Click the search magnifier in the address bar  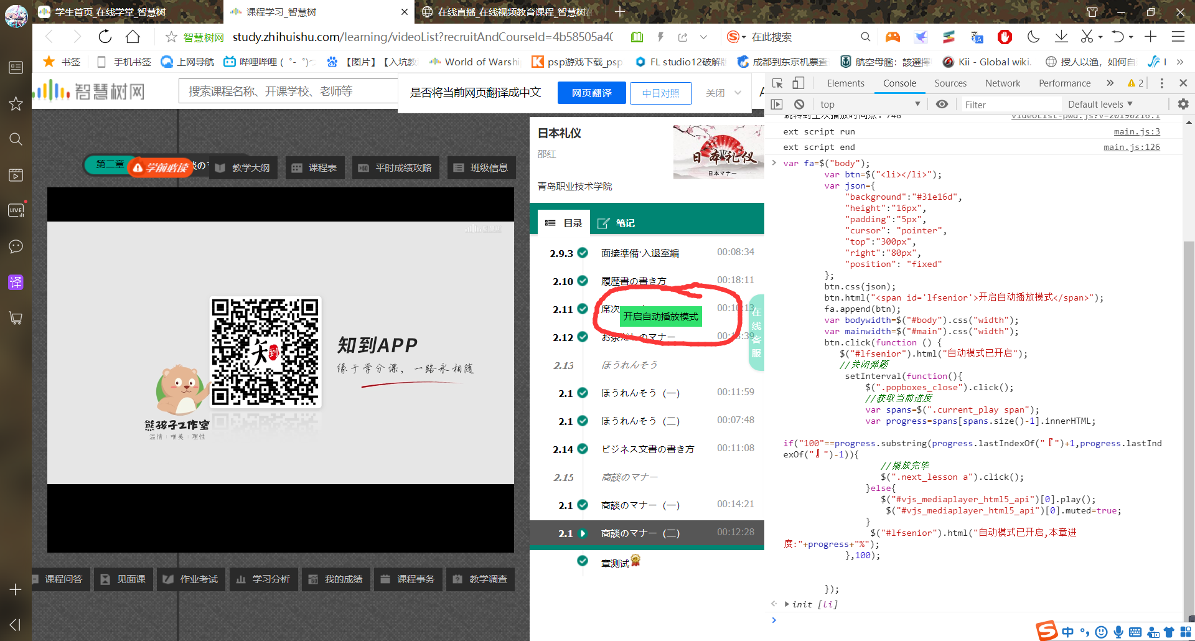(865, 37)
